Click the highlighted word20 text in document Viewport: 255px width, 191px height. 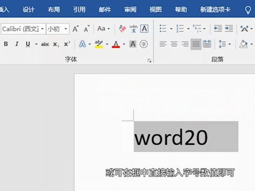click(171, 137)
